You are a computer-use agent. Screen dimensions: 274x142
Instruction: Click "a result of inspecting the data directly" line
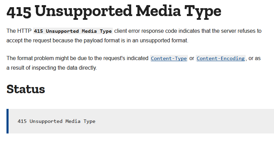pyautogui.click(x=52, y=68)
